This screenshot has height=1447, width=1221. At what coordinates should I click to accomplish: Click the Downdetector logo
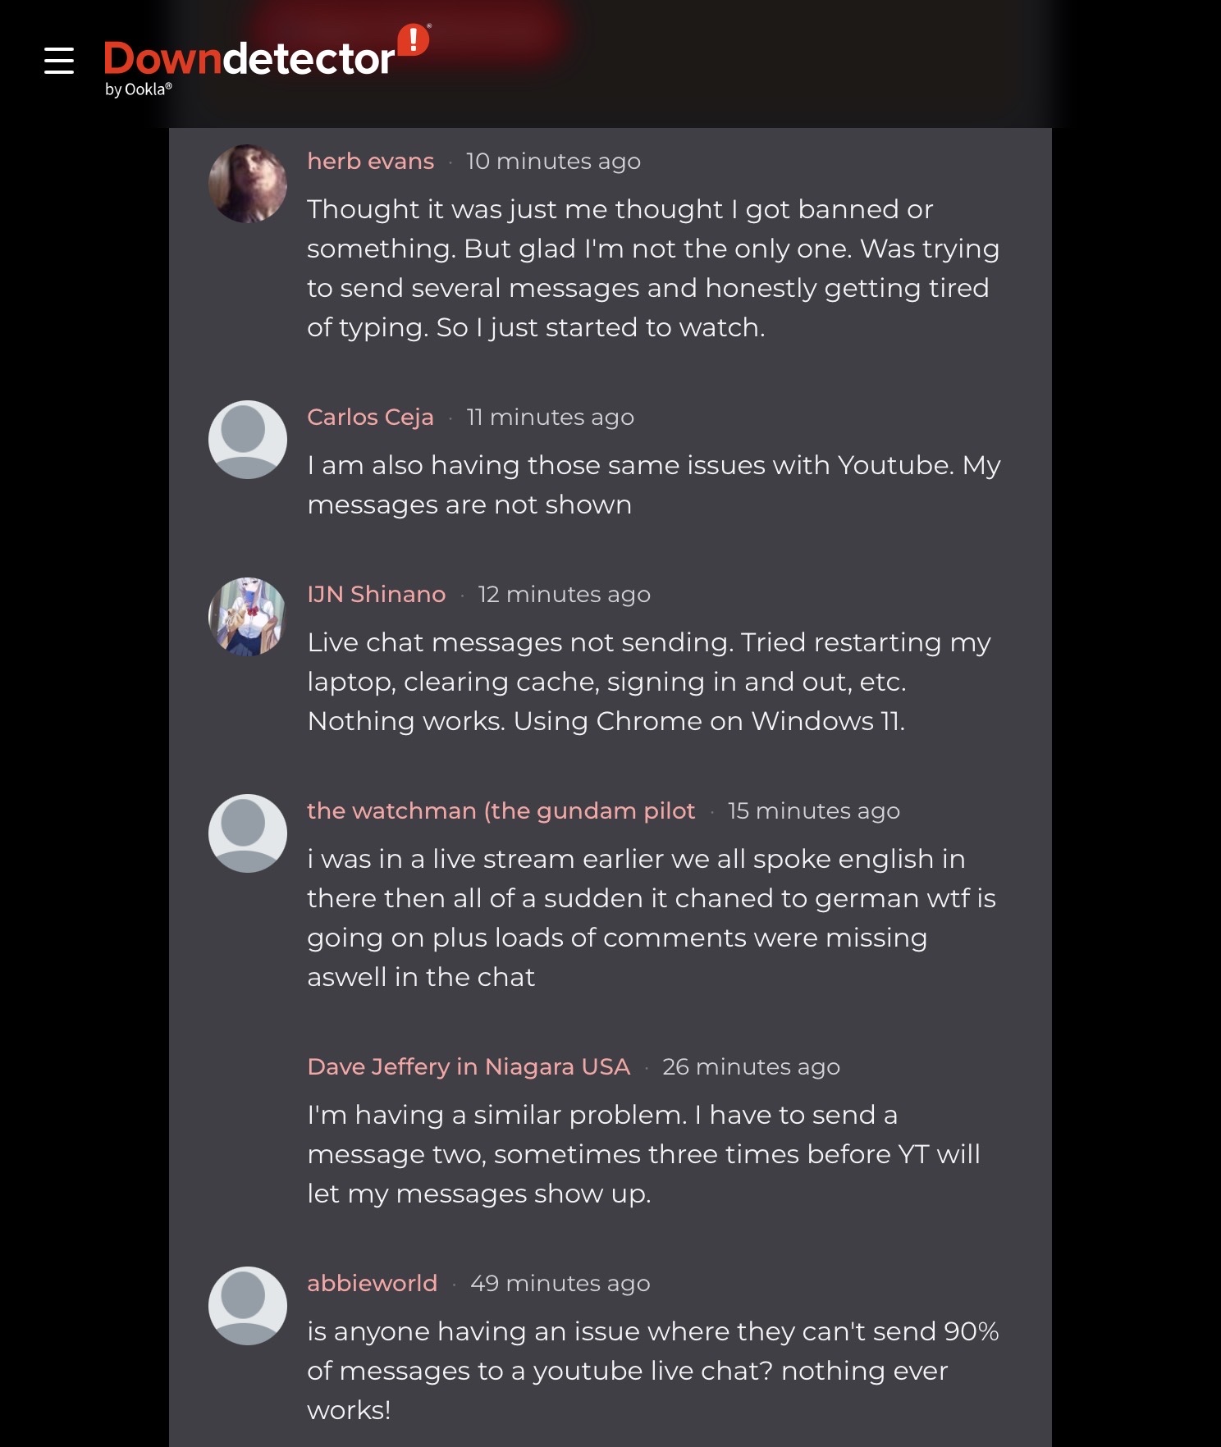point(249,61)
